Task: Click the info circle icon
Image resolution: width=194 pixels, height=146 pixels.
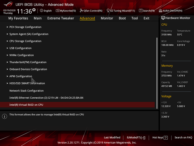Action: tap(5, 116)
